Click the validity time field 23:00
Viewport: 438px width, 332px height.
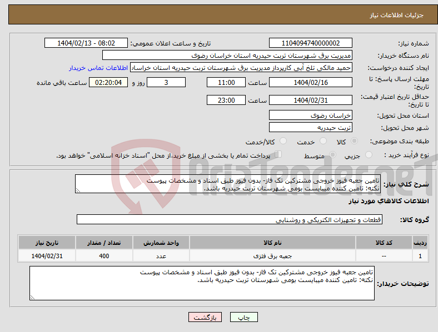[x=226, y=100]
